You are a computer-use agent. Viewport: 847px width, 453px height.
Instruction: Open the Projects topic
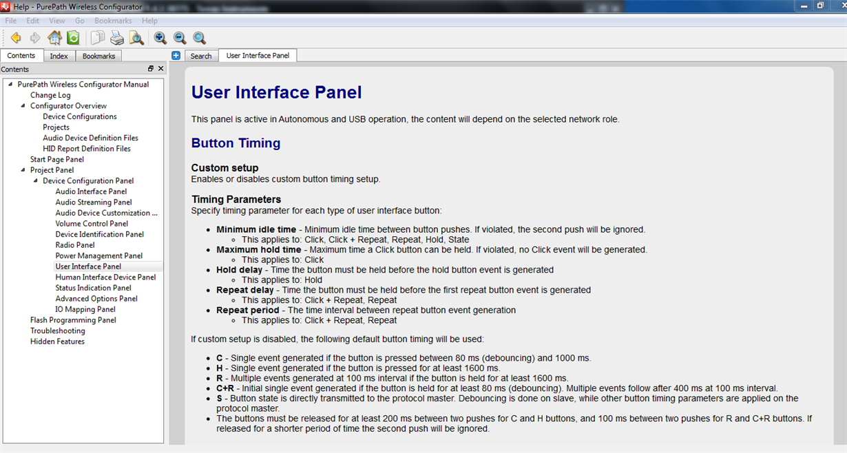click(56, 127)
